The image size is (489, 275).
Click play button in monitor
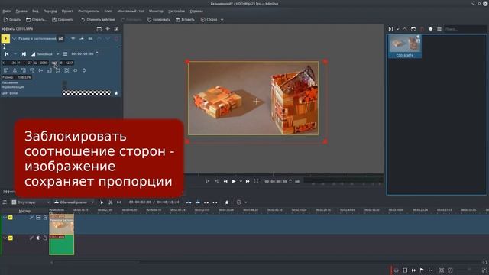pyautogui.click(x=234, y=181)
